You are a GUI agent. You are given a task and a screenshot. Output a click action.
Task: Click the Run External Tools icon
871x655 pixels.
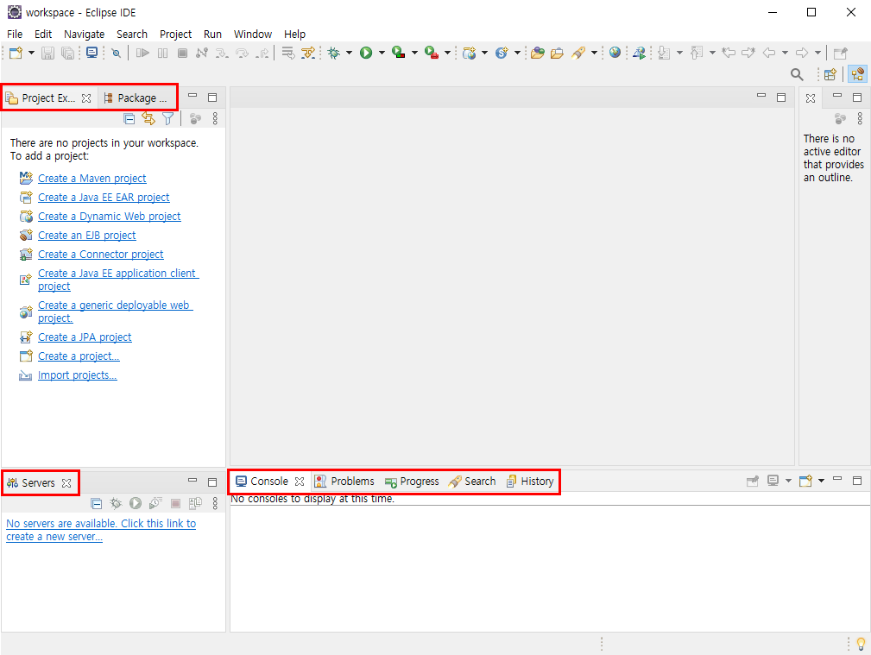click(432, 53)
